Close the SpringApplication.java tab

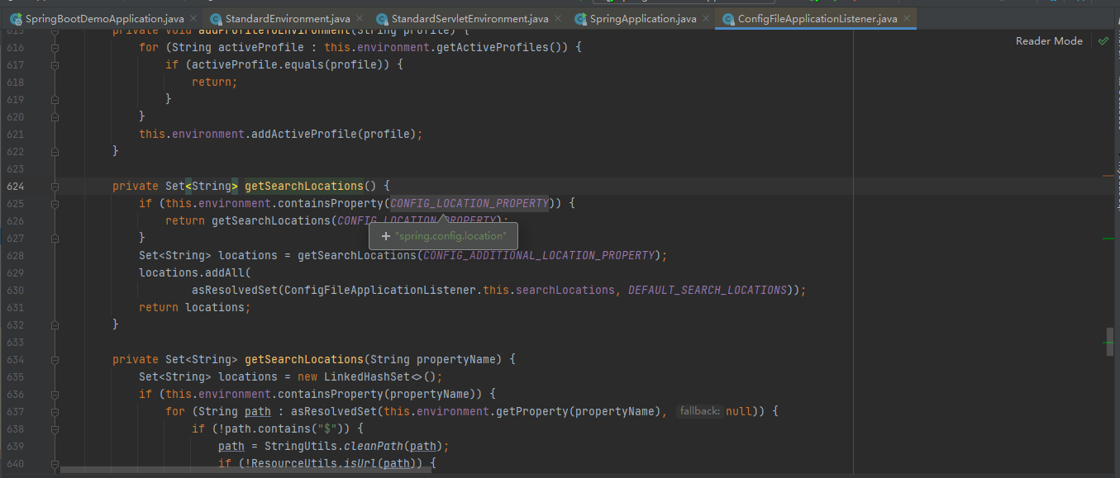click(x=707, y=18)
